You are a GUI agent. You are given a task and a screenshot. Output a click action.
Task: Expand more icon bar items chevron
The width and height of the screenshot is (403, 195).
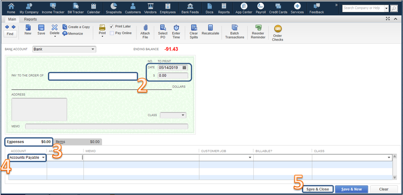point(336,5)
